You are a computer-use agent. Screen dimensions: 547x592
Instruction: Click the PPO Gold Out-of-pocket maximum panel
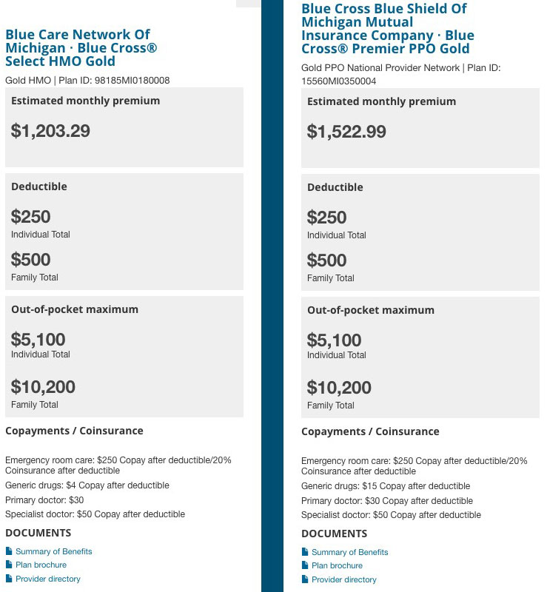click(420, 356)
